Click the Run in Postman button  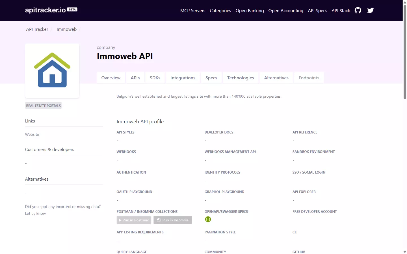pyautogui.click(x=134, y=220)
